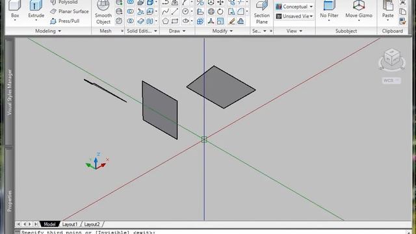416x234 pixels.
Task: Open the No Filter dropdown arrow
Action: [x=329, y=21]
